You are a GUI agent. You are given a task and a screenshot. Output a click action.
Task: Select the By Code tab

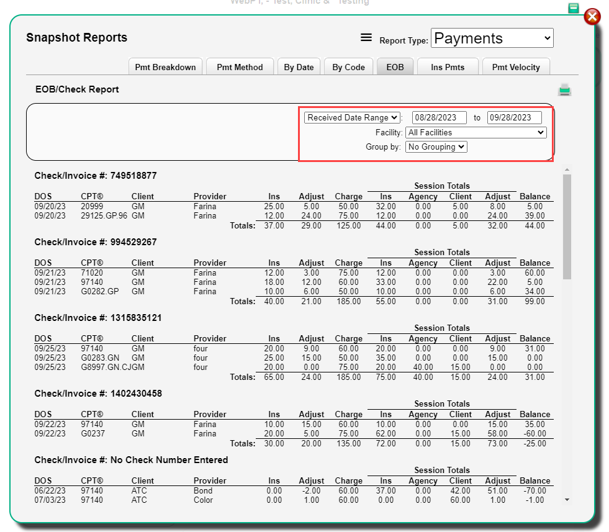[x=348, y=67]
